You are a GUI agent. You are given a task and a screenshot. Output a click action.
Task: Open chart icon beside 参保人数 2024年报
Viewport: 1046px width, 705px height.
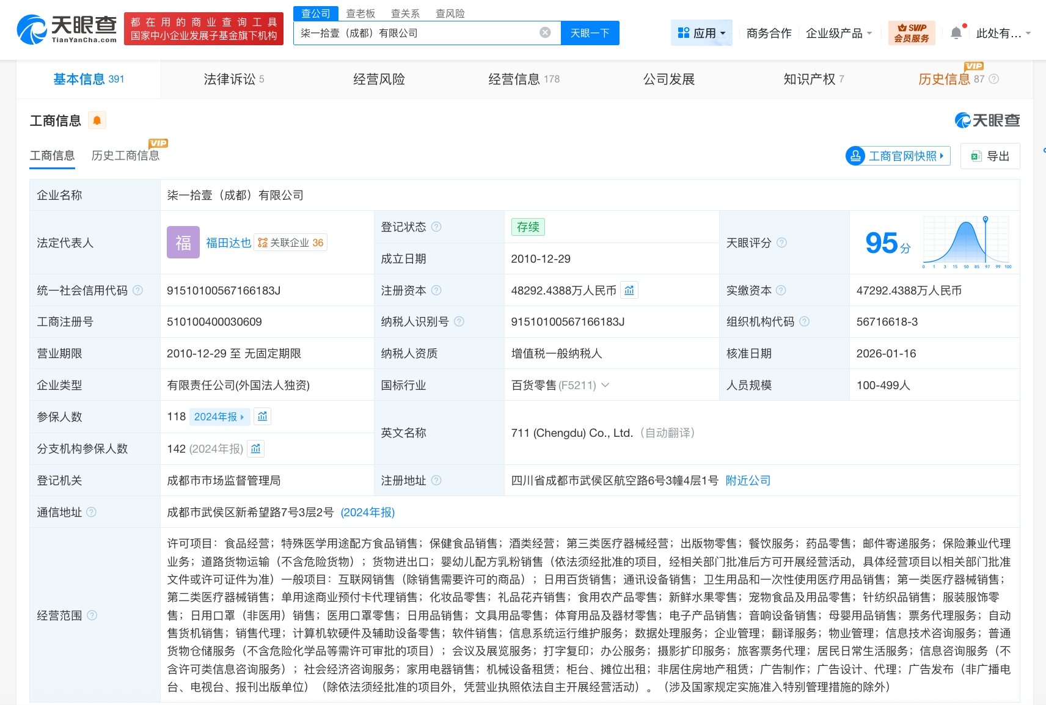click(x=263, y=417)
